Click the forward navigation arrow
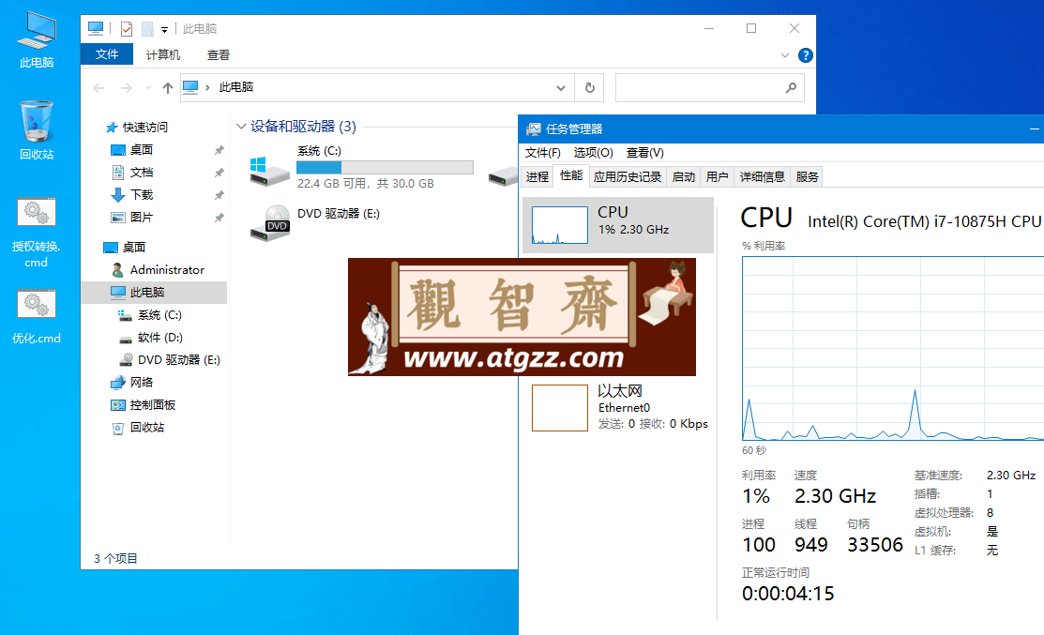 (126, 87)
